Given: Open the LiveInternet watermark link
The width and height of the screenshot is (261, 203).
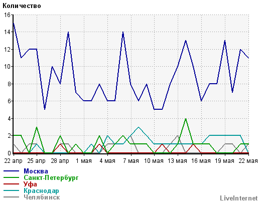Looking at the screenshot, I should pyautogui.click(x=239, y=198).
